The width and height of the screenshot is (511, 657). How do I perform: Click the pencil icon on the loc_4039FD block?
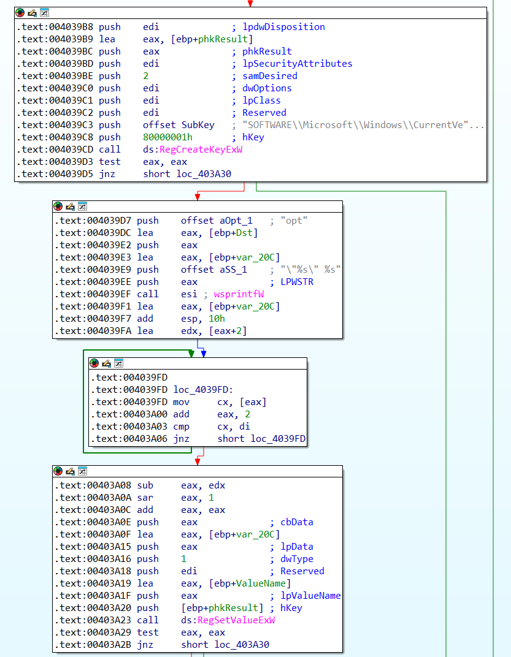(x=106, y=363)
